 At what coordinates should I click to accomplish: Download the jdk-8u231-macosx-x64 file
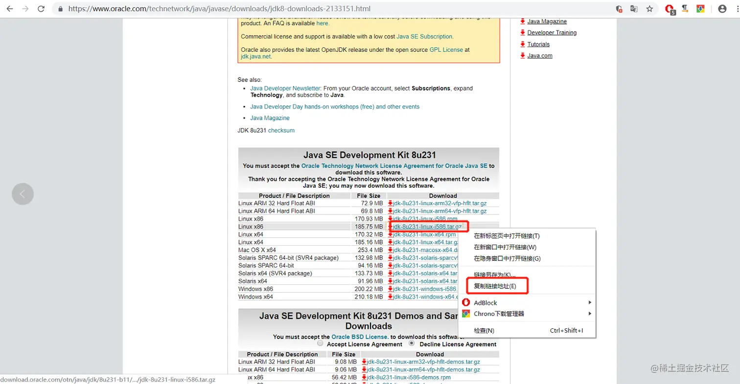point(425,250)
